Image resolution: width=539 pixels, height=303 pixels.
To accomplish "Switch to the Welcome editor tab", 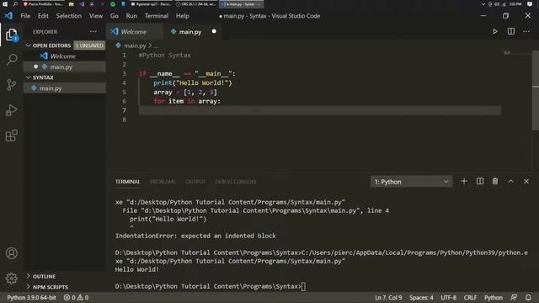I will (x=135, y=32).
